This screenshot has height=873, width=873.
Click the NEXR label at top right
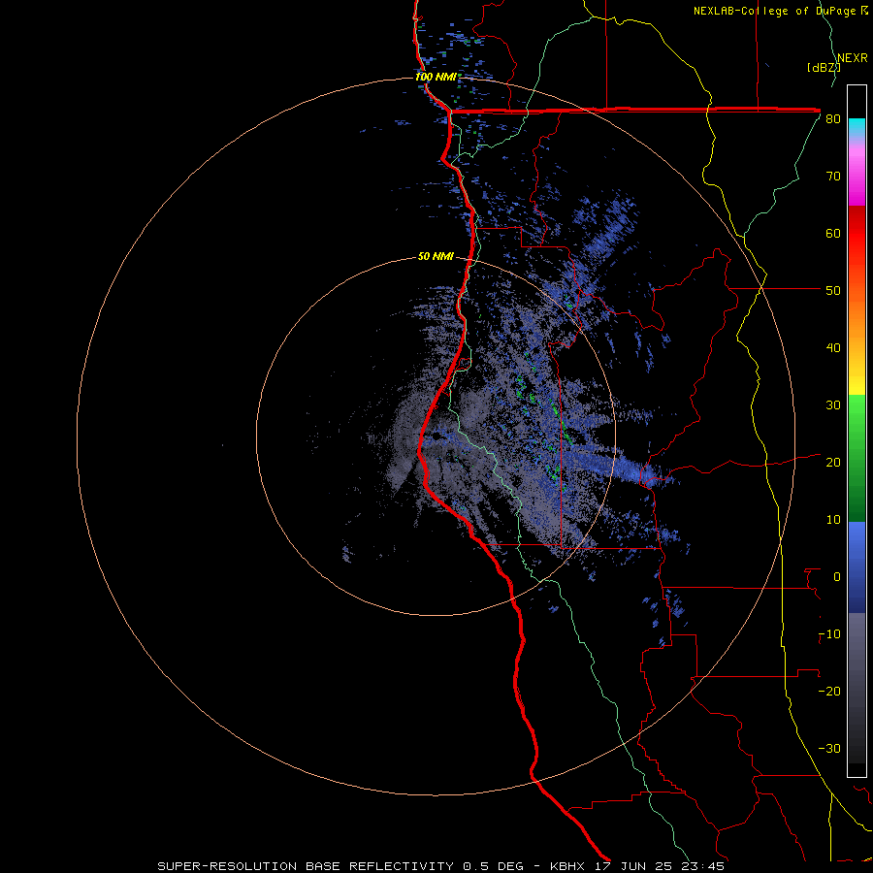852,58
